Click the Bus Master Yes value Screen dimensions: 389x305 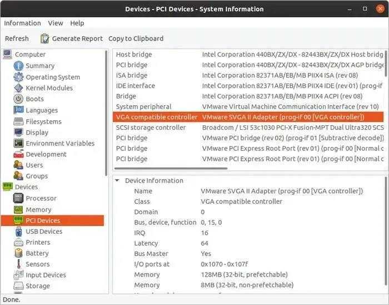[x=206, y=254]
